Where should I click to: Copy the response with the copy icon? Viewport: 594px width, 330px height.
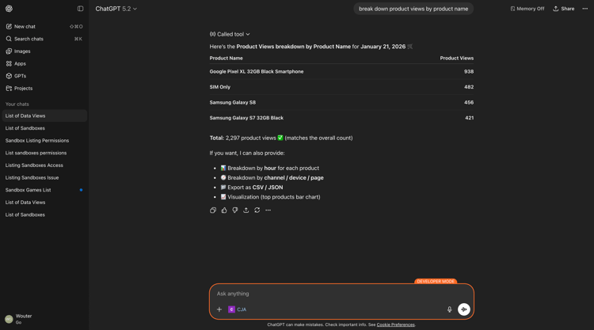pyautogui.click(x=213, y=210)
